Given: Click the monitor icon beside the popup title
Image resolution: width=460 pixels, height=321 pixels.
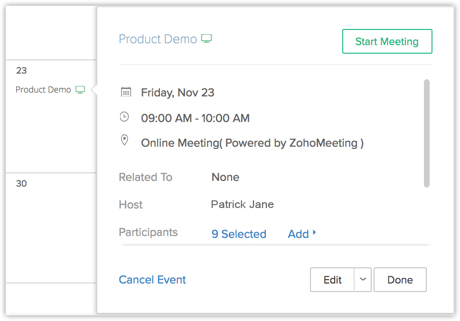Looking at the screenshot, I should tap(207, 38).
